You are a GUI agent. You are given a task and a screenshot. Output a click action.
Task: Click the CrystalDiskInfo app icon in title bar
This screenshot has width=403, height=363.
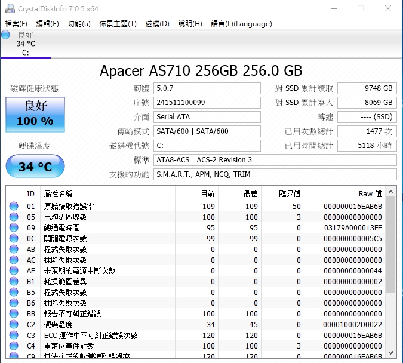(x=9, y=8)
